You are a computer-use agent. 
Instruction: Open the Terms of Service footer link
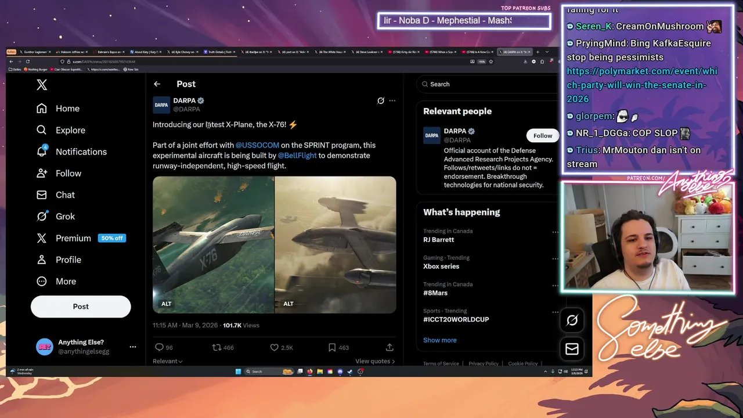tap(441, 363)
